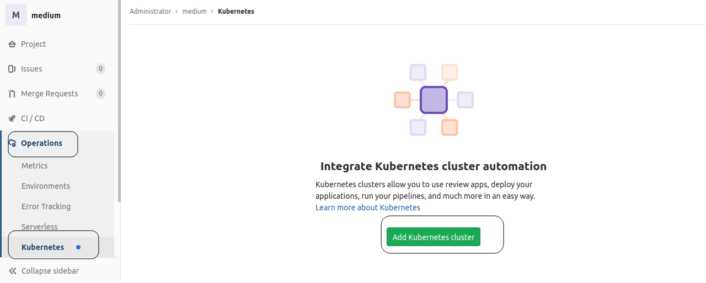Click the CI / CD rocket icon
The image size is (706, 283).
[12, 118]
